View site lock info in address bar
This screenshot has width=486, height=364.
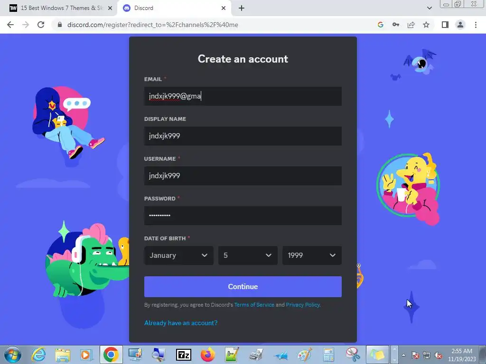coord(60,25)
